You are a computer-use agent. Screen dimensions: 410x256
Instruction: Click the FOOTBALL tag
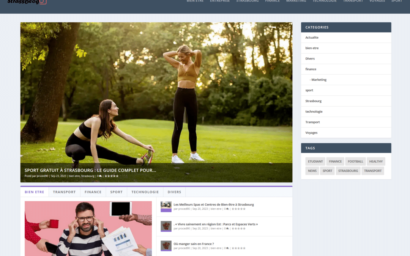tap(355, 161)
